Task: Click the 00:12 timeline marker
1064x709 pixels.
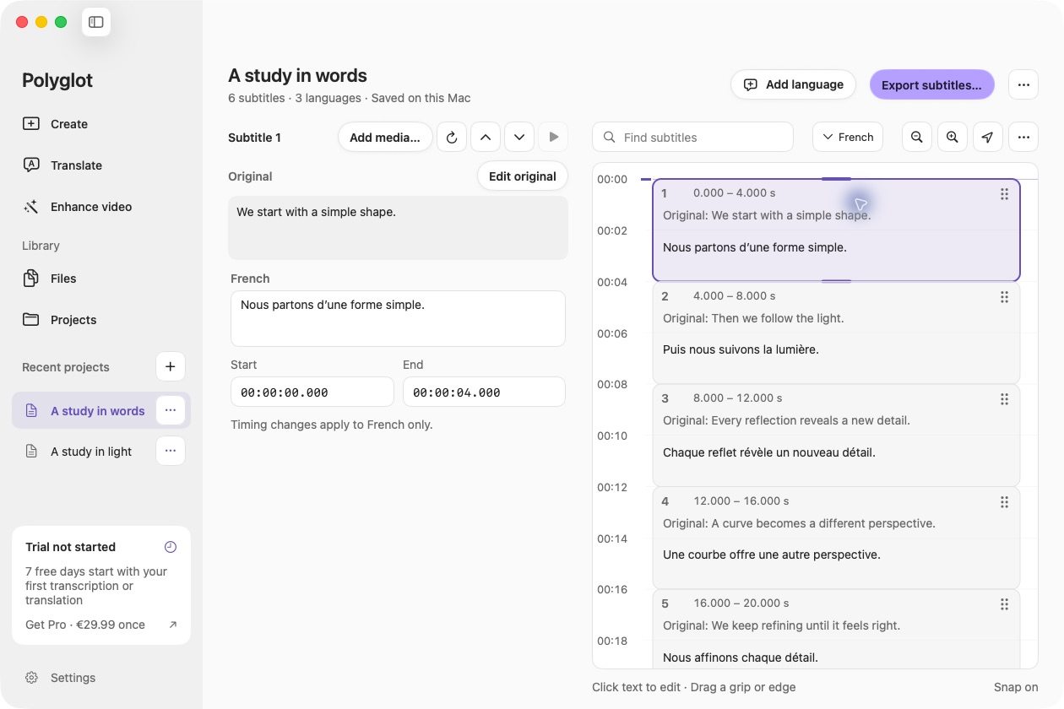Action: click(x=612, y=487)
